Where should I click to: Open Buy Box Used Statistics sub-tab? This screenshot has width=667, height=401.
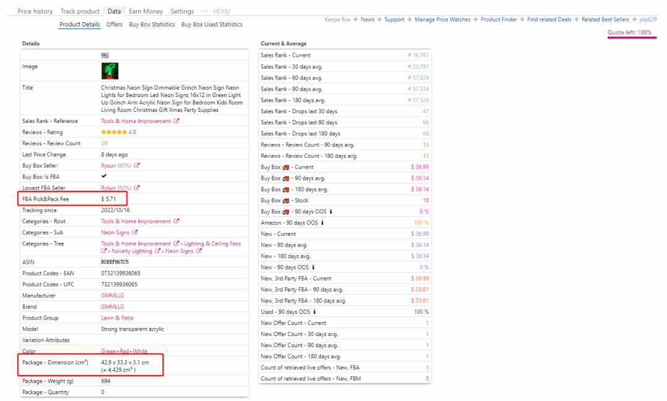point(212,24)
